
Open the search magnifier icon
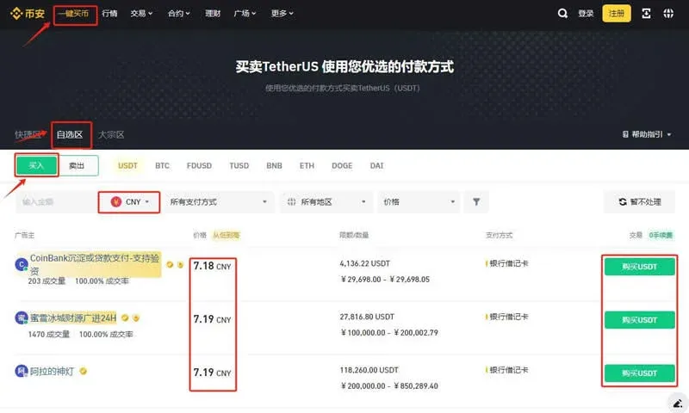point(562,14)
